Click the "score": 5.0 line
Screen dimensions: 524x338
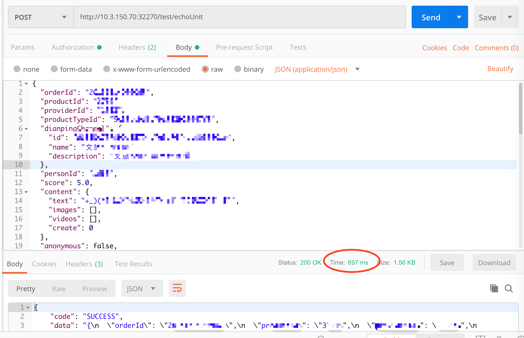[x=66, y=183]
